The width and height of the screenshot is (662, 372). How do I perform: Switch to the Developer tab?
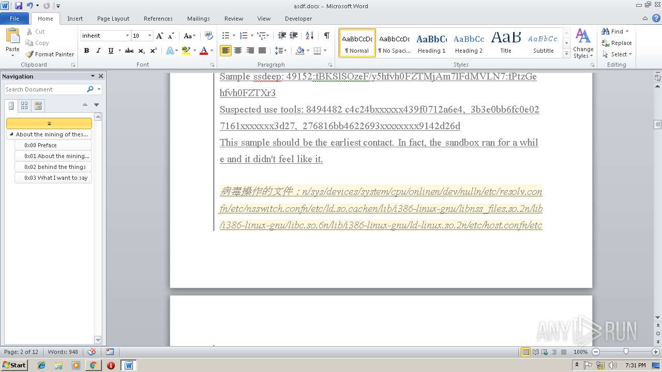point(298,19)
